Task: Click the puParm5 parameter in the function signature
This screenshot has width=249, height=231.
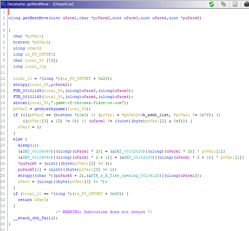Action: point(191,18)
